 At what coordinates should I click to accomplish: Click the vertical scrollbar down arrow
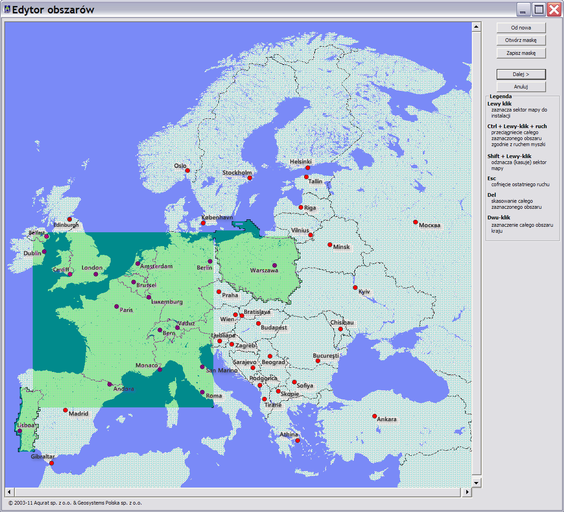[x=476, y=482]
